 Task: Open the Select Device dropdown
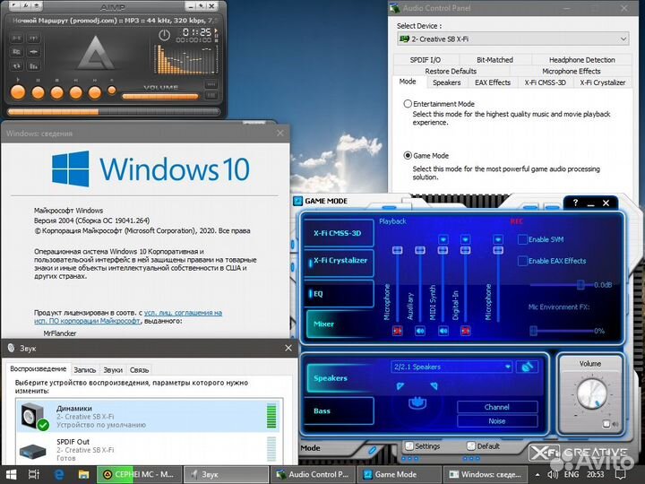(513, 39)
